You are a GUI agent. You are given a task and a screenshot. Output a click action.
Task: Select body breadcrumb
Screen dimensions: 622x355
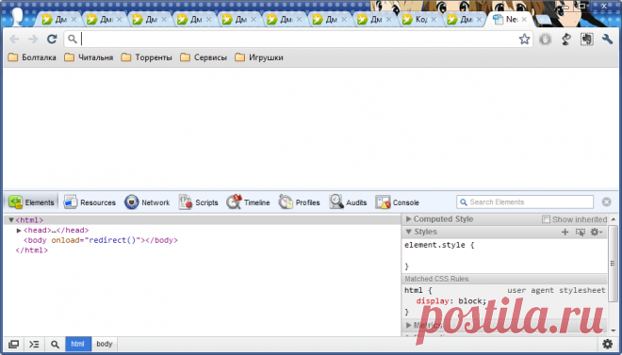105,344
